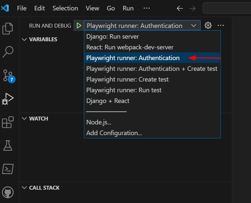This screenshot has height=203, width=251.
Task: Open launch.json with the gear icon
Action: click(208, 25)
